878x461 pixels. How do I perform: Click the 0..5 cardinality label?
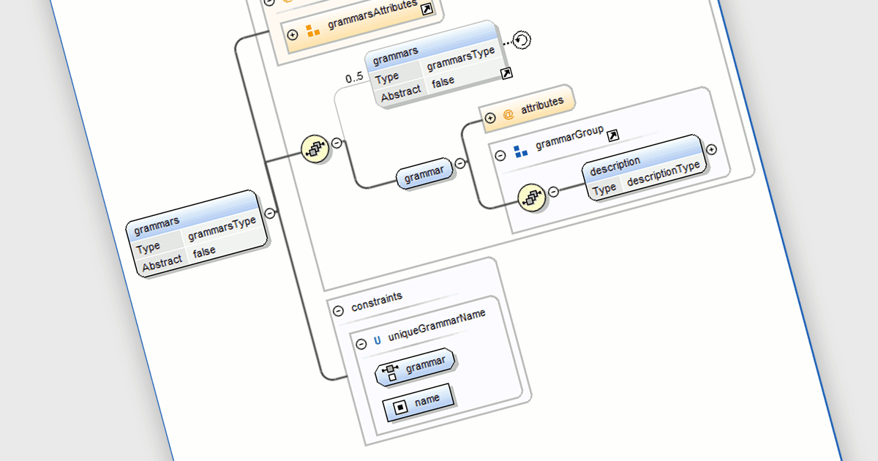[x=355, y=78]
